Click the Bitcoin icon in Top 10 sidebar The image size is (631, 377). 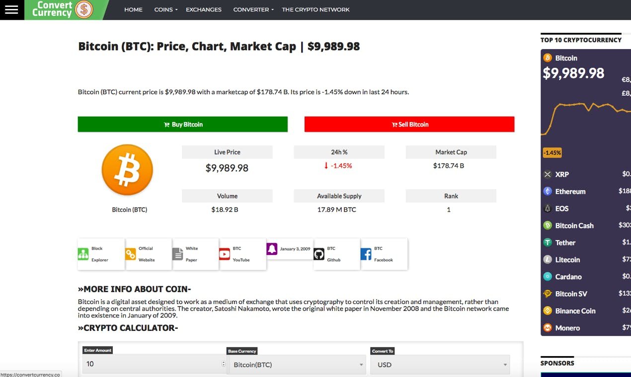coord(548,58)
